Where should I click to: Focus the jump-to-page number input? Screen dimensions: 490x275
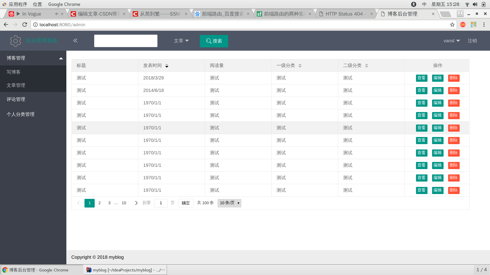click(x=161, y=203)
